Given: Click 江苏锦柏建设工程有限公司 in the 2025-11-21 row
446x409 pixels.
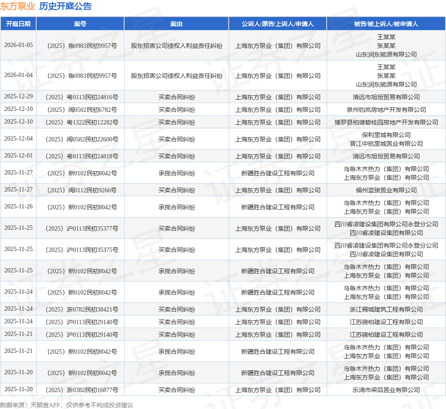Looking at the screenshot, I should tap(386, 335).
